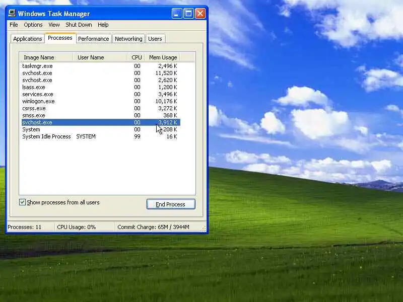Click Processes: 11 in status bar

[24, 227]
